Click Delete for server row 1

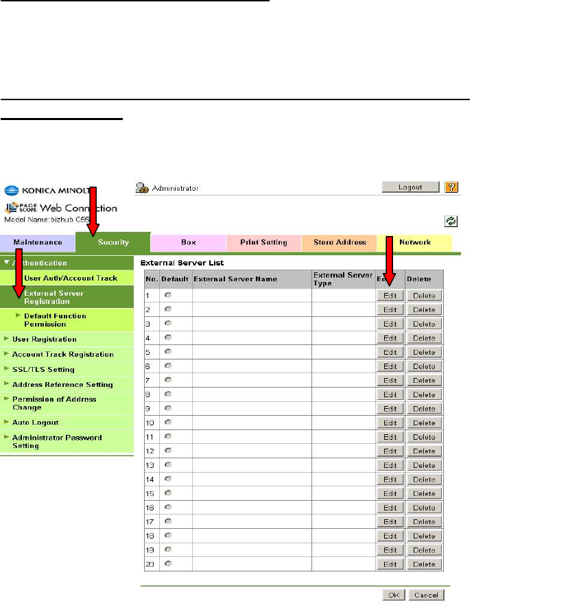point(424,296)
